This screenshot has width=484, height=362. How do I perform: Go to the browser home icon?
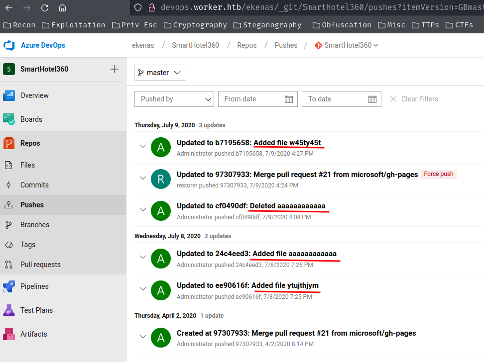[x=62, y=8]
